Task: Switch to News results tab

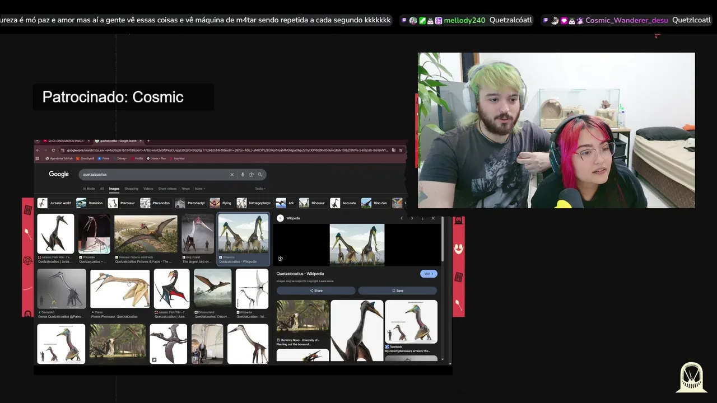Action: tap(185, 189)
